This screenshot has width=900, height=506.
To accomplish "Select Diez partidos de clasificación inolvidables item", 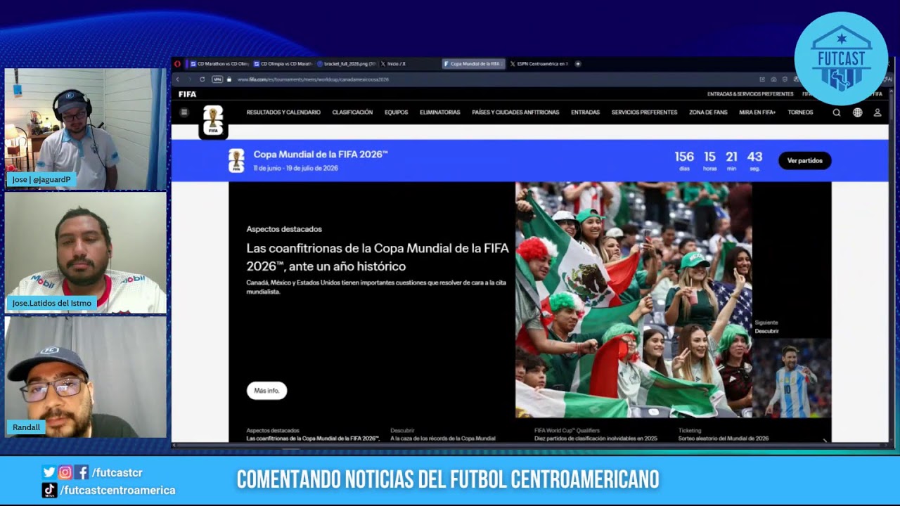I will point(596,434).
